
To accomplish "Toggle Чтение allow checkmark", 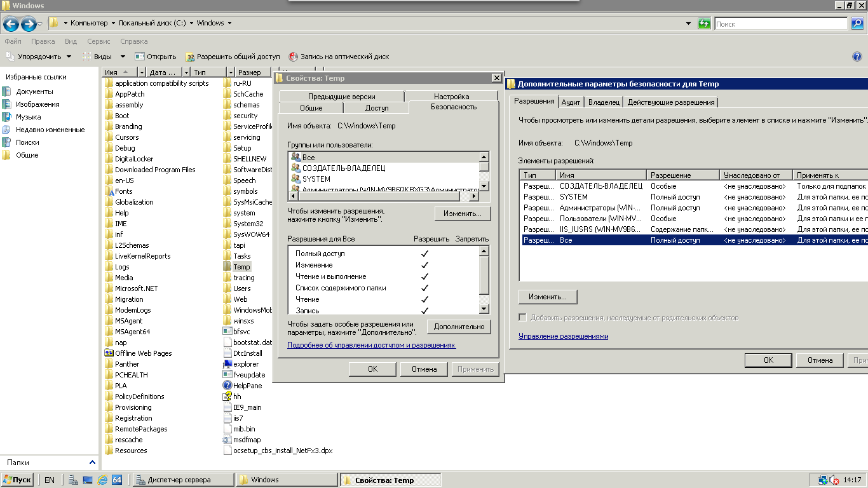I will pos(424,299).
